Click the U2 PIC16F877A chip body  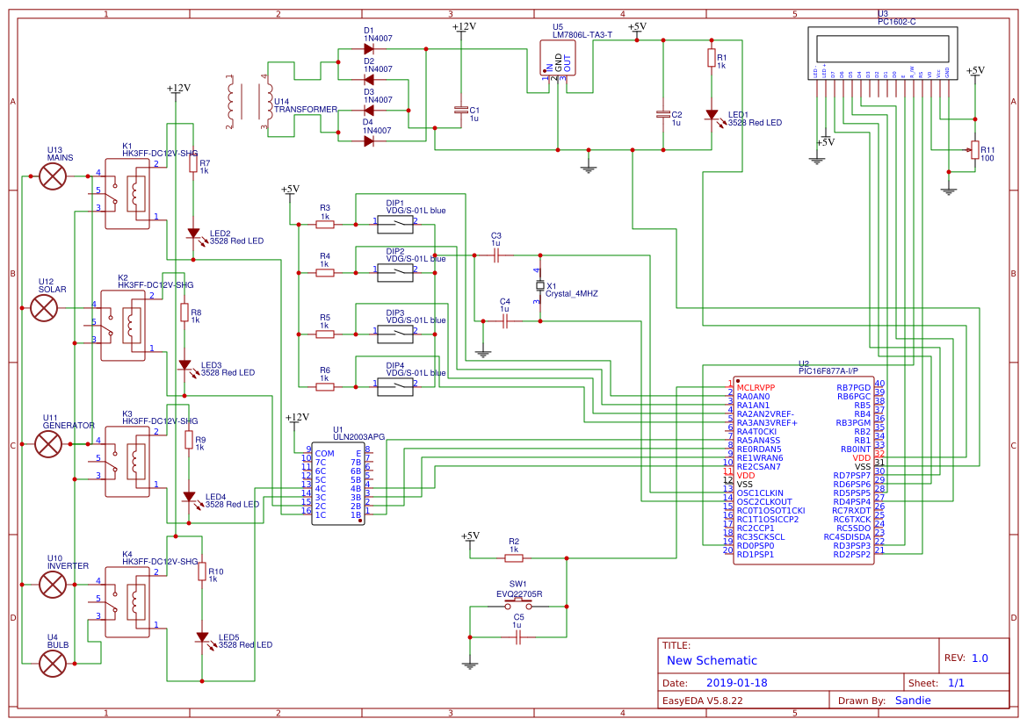(x=803, y=470)
